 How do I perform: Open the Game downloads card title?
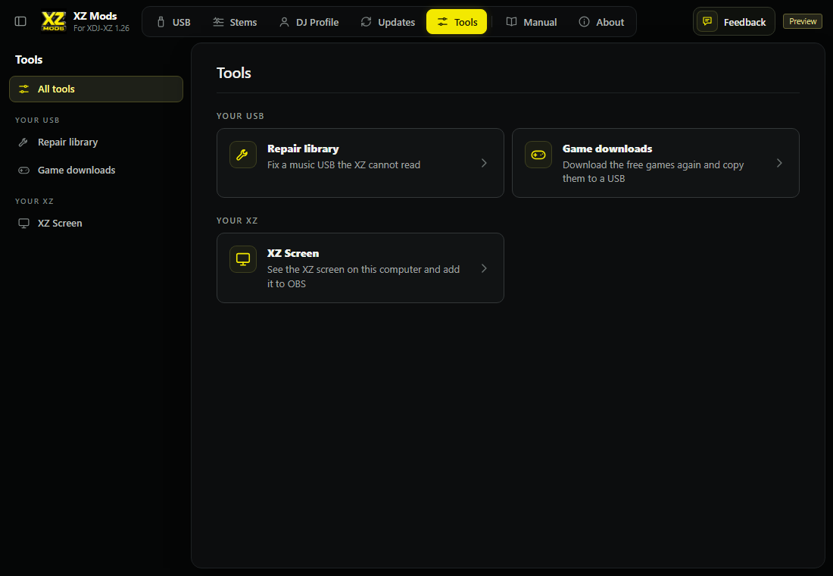[x=607, y=149]
